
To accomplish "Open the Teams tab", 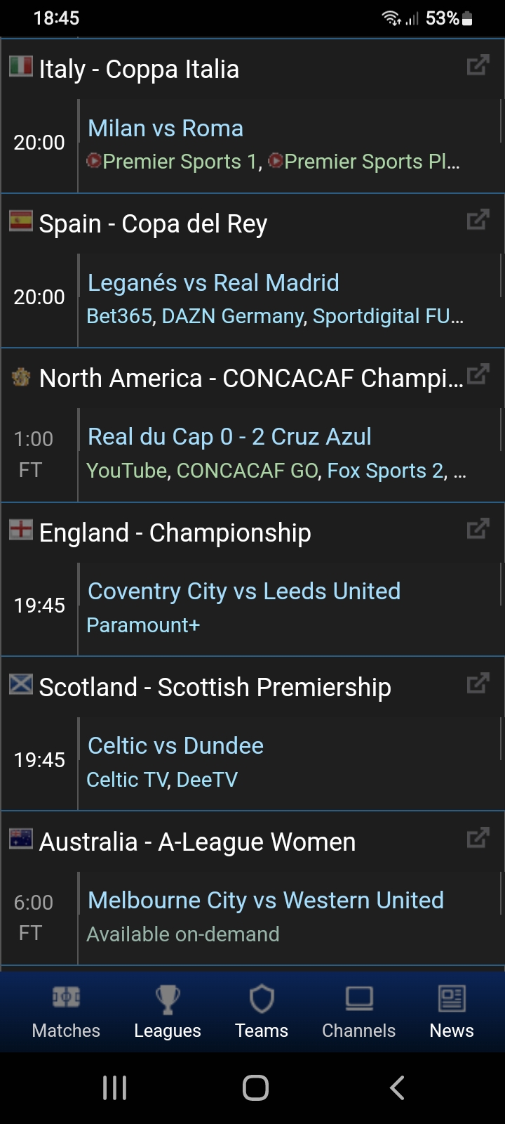I will pos(262,1012).
